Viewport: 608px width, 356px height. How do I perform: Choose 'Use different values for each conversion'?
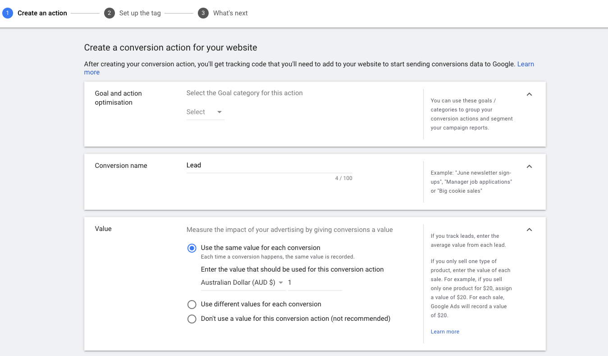192,305
